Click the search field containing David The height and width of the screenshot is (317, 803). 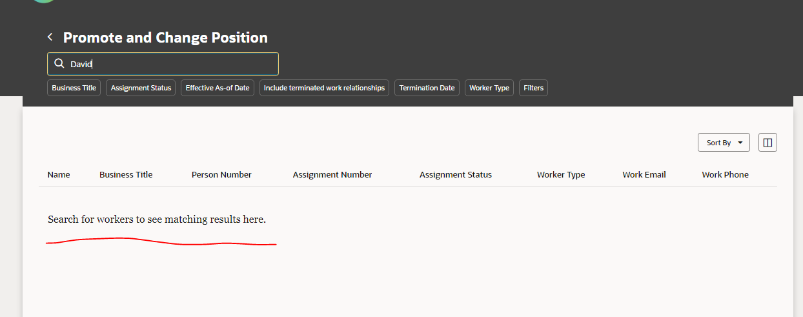click(x=163, y=64)
